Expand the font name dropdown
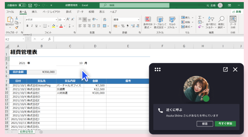This screenshot has height=137, width=248. click(55, 20)
